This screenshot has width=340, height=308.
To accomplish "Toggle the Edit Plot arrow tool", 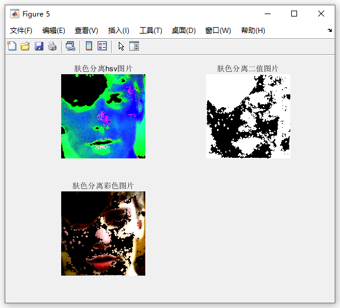I will click(121, 46).
